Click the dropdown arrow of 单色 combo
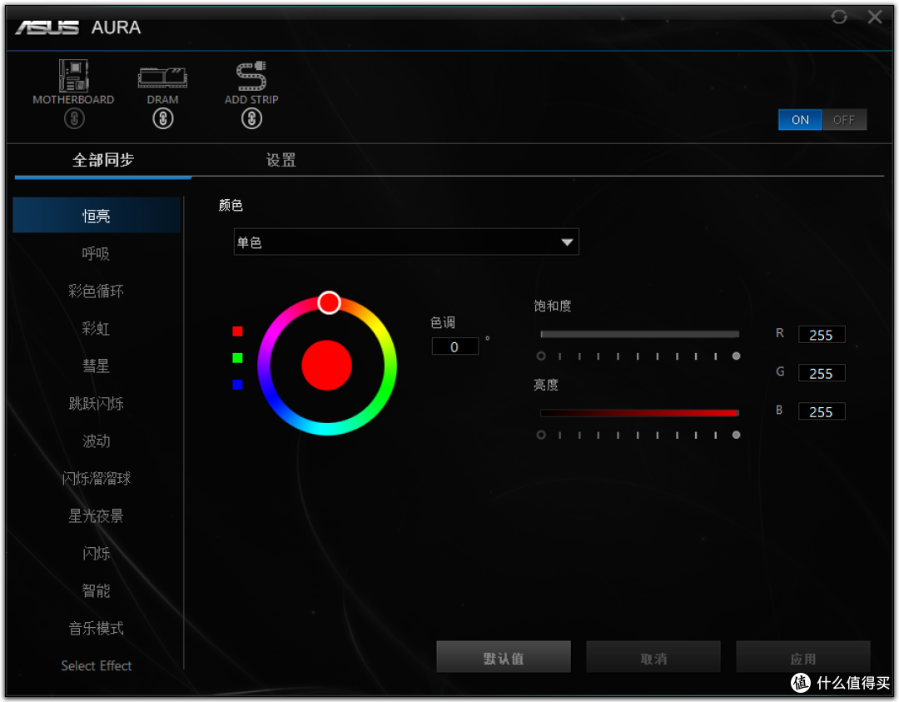 pyautogui.click(x=567, y=242)
